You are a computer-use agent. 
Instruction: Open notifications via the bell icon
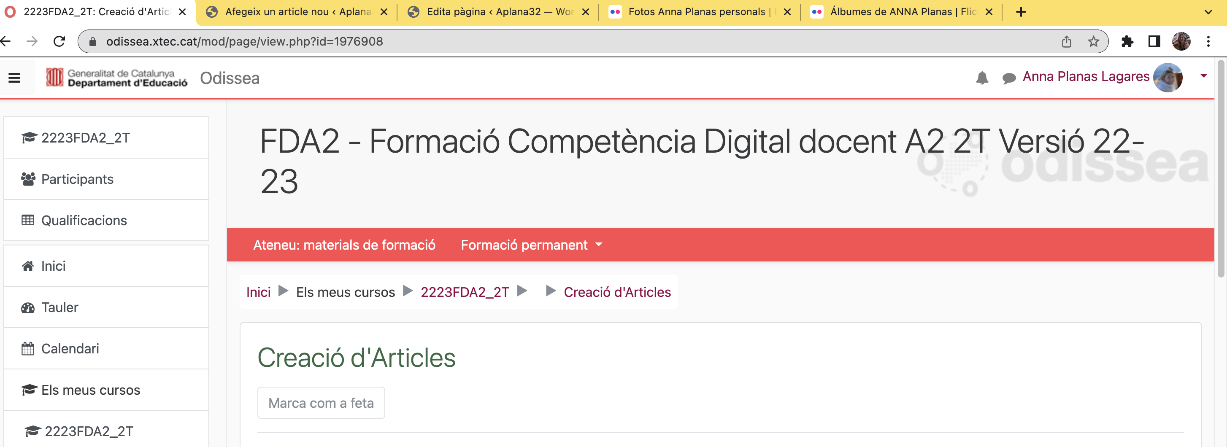[982, 77]
